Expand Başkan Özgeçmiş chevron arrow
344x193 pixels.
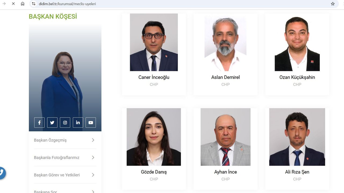(93, 140)
